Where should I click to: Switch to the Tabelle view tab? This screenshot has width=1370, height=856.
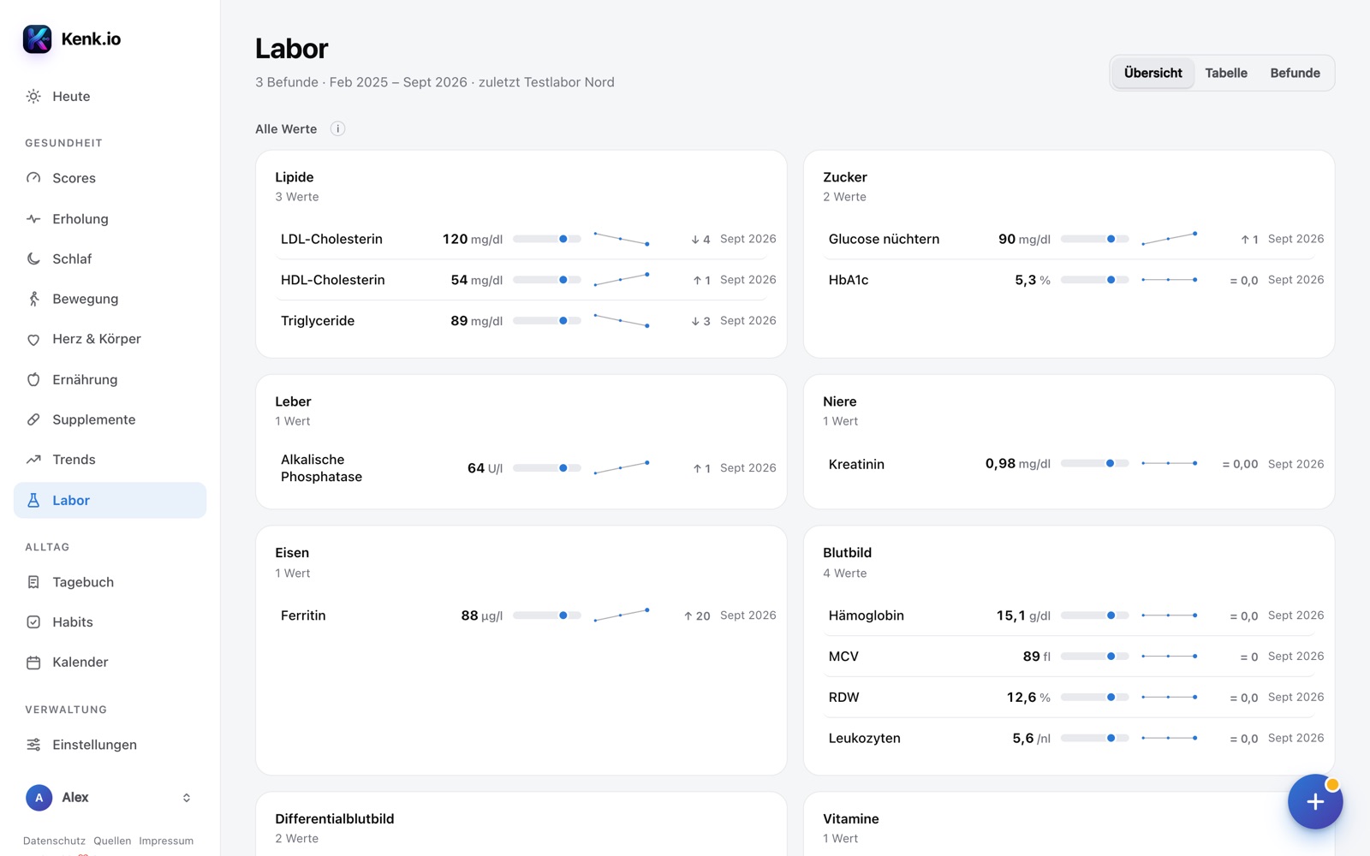pos(1226,73)
